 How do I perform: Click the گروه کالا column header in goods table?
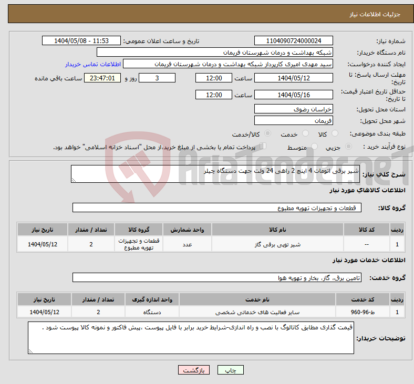point(139,230)
